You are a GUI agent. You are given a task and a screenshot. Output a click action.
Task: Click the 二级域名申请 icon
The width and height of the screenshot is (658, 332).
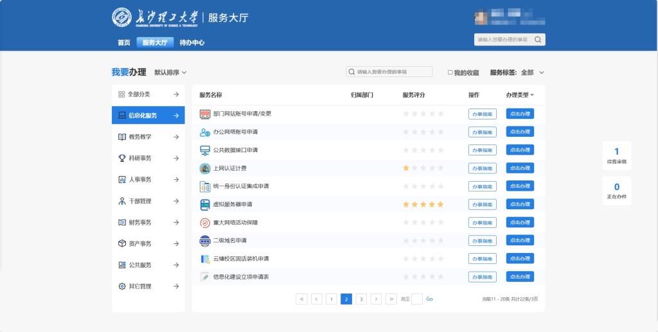(205, 241)
